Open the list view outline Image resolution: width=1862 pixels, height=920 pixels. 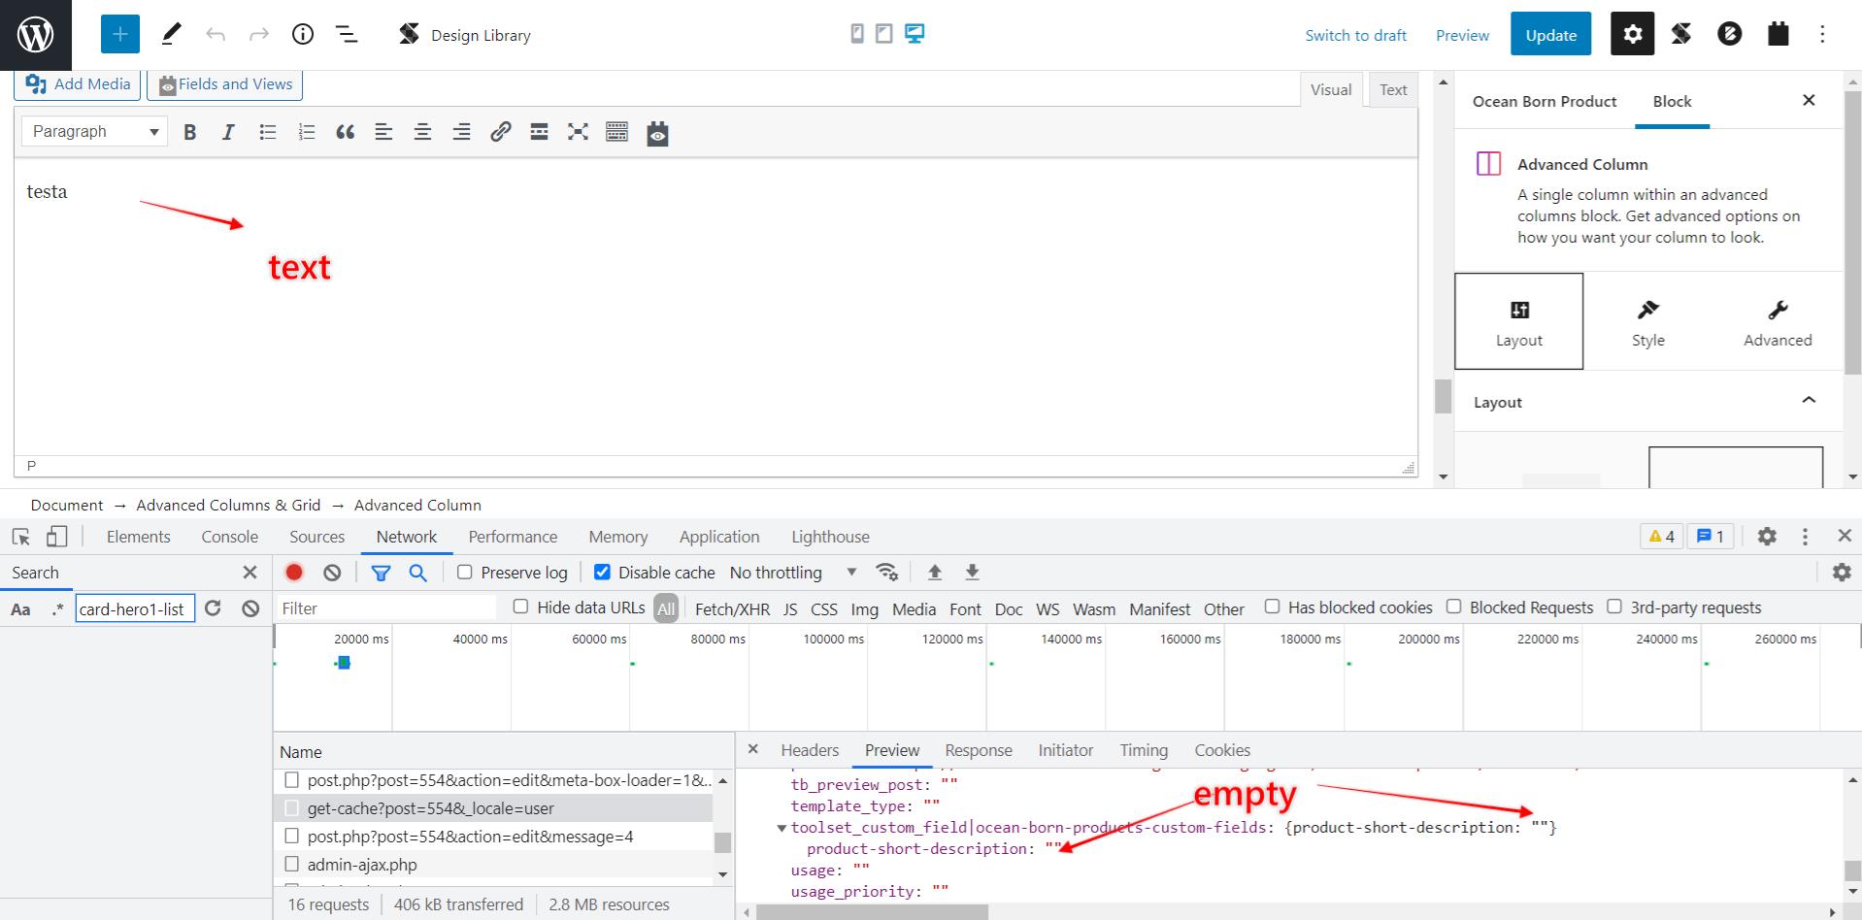[x=347, y=35]
